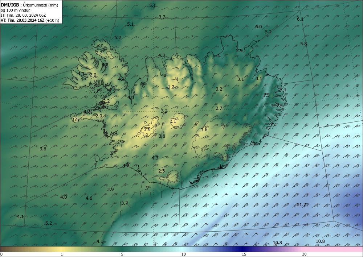Select the 2.7 value on the map
363x257 pixels.
tap(219, 108)
